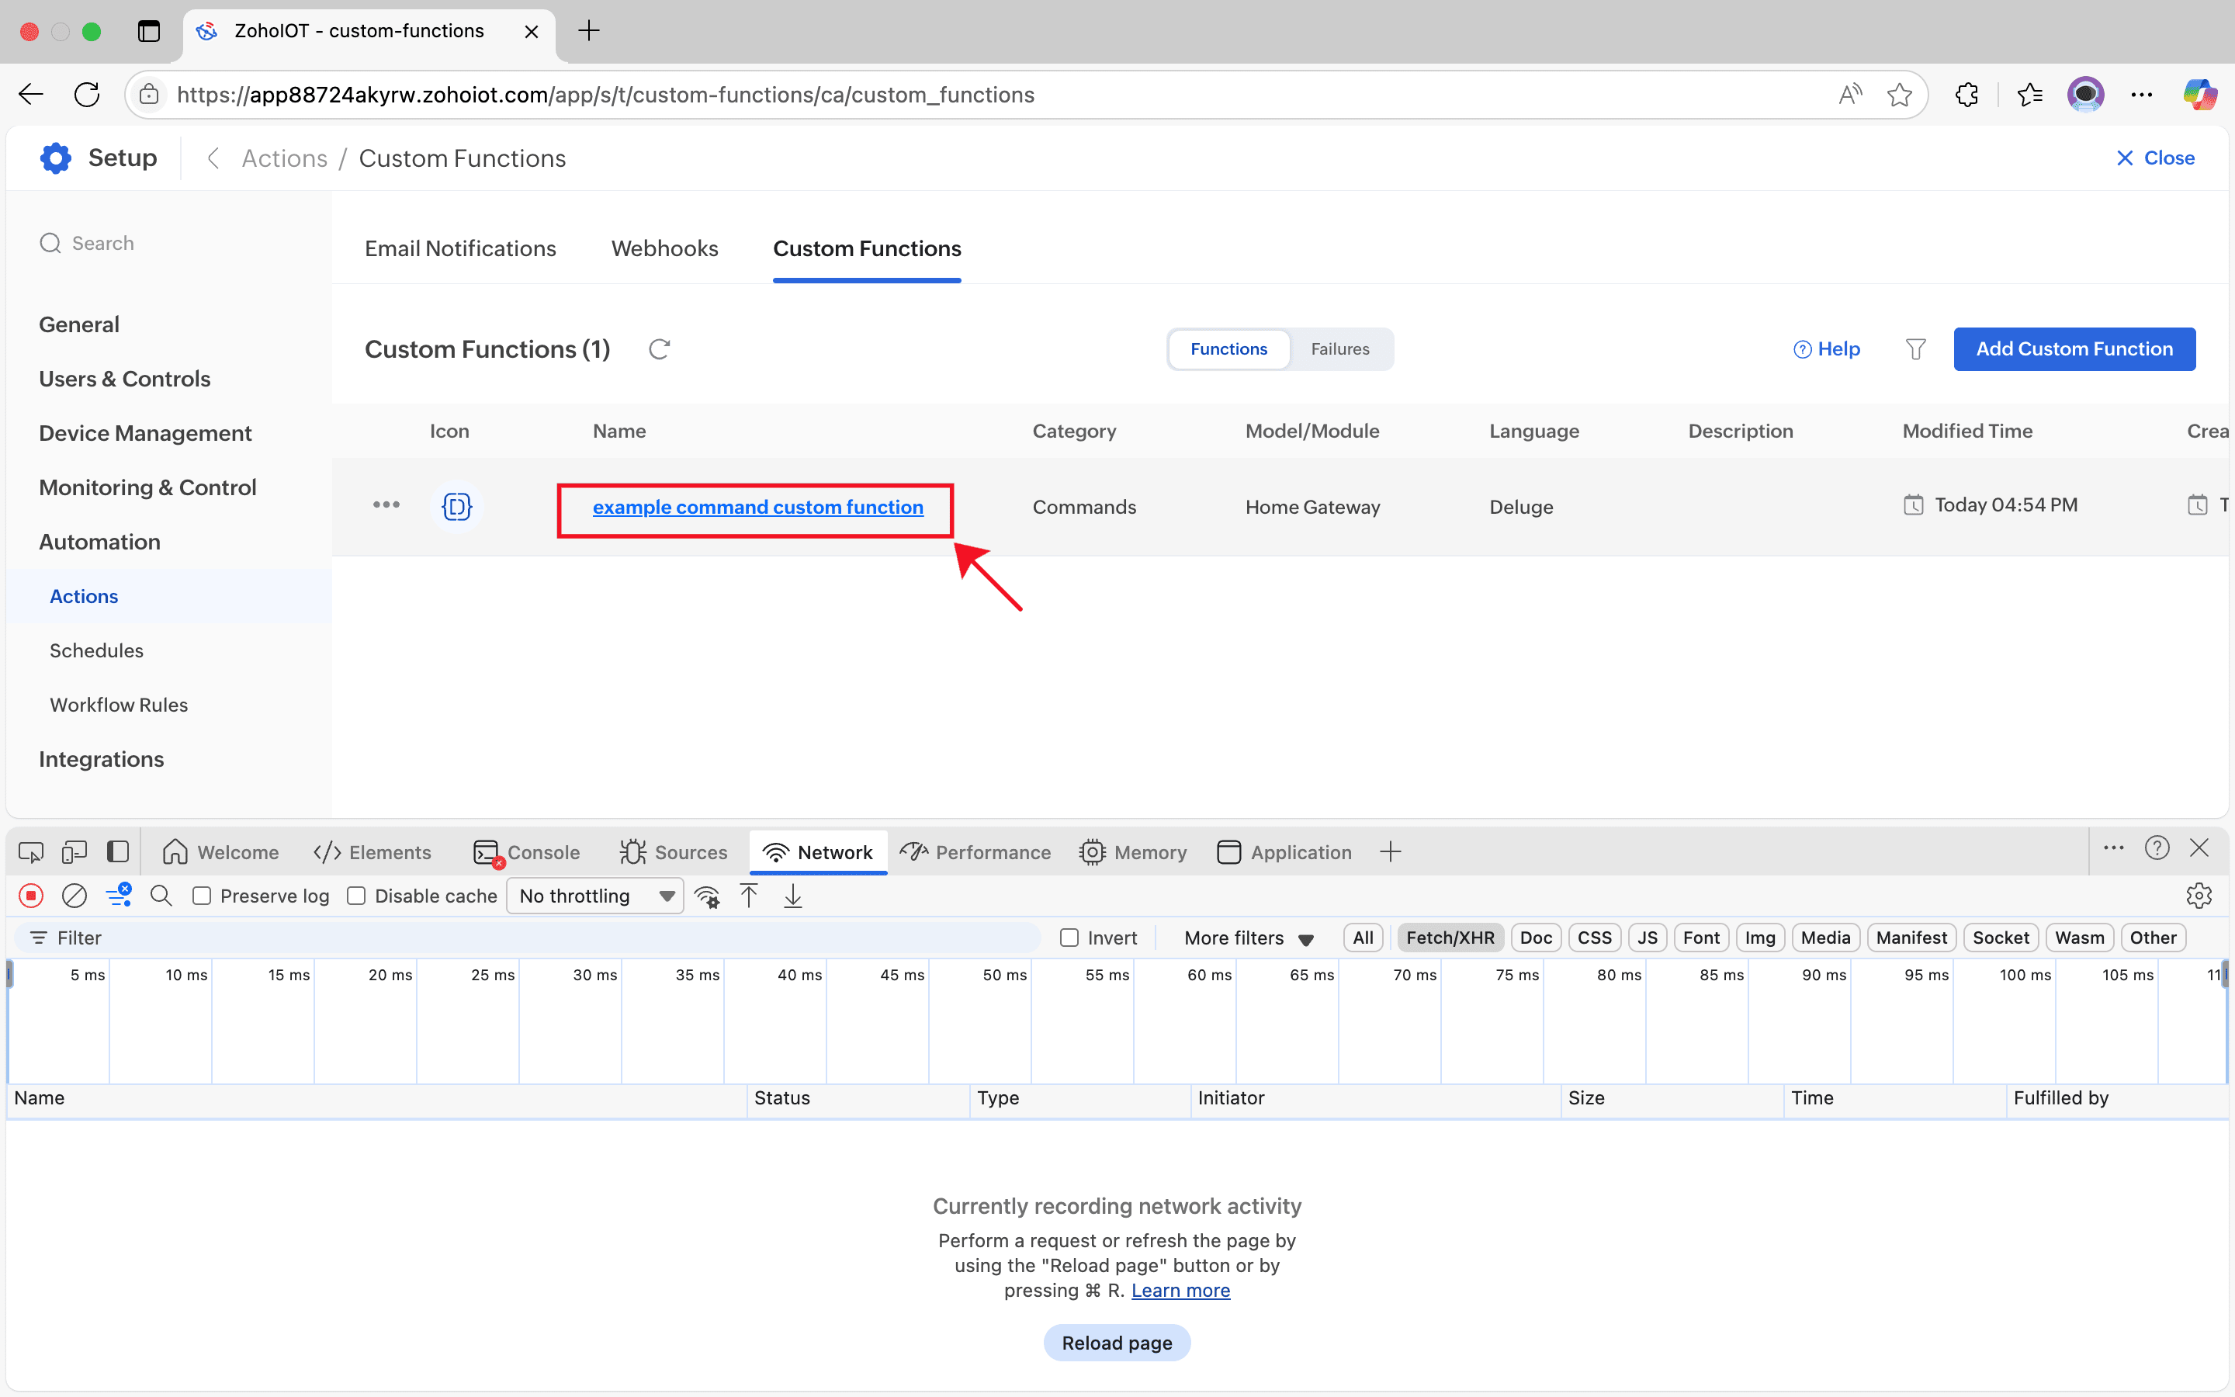Click the back chevron before Actions breadcrumb
Viewport: 2235px width, 1397px height.
click(213, 158)
